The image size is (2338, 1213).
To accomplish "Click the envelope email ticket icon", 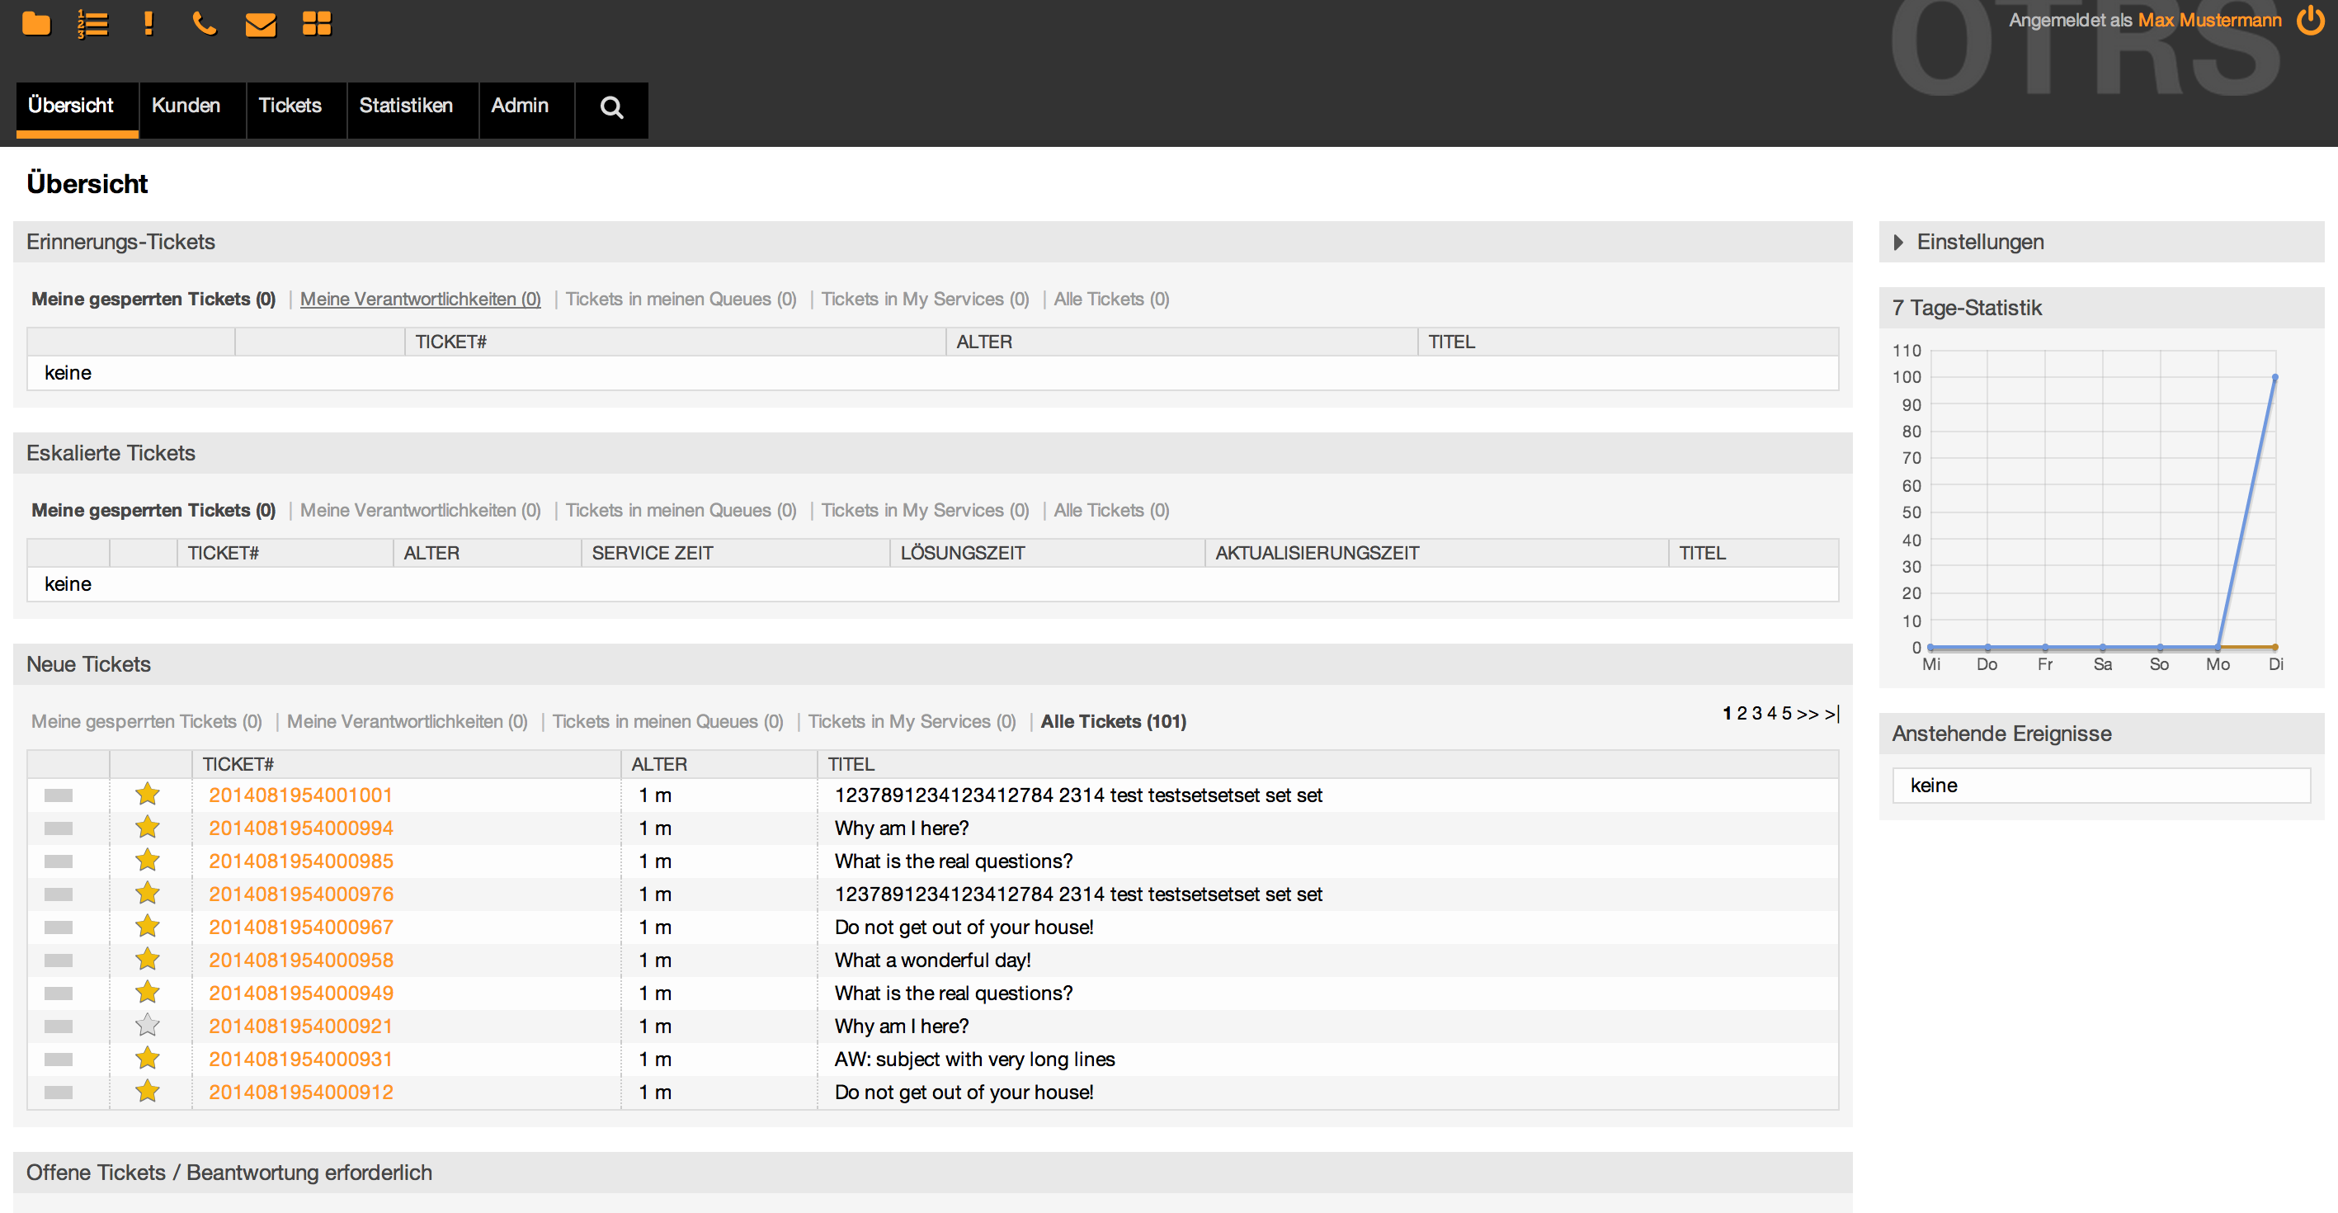I will pos(261,25).
